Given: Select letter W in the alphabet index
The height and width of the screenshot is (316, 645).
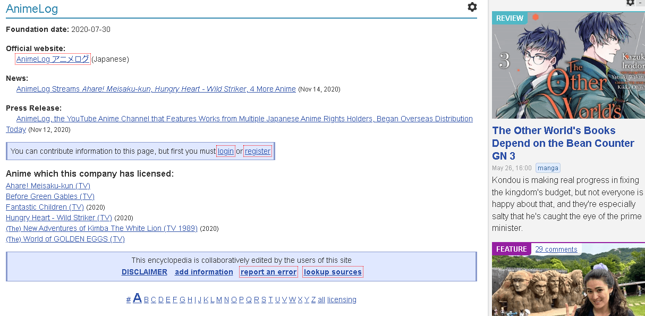Looking at the screenshot, I should 292,300.
